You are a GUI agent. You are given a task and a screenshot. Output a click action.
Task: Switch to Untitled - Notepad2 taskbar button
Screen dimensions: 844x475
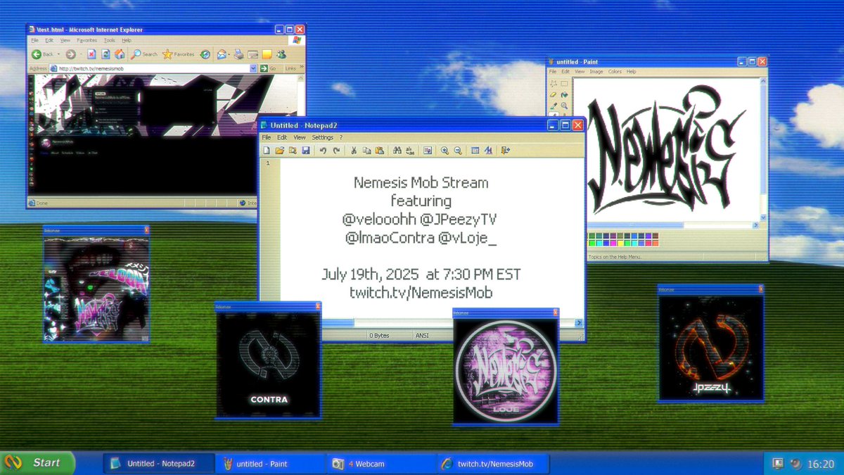point(159,464)
